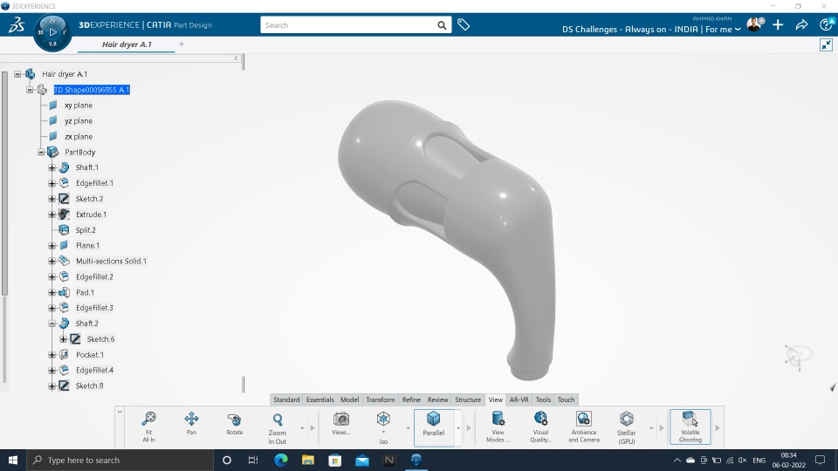Add a new tab with plus
Image resolution: width=838 pixels, height=471 pixels.
[x=182, y=44]
